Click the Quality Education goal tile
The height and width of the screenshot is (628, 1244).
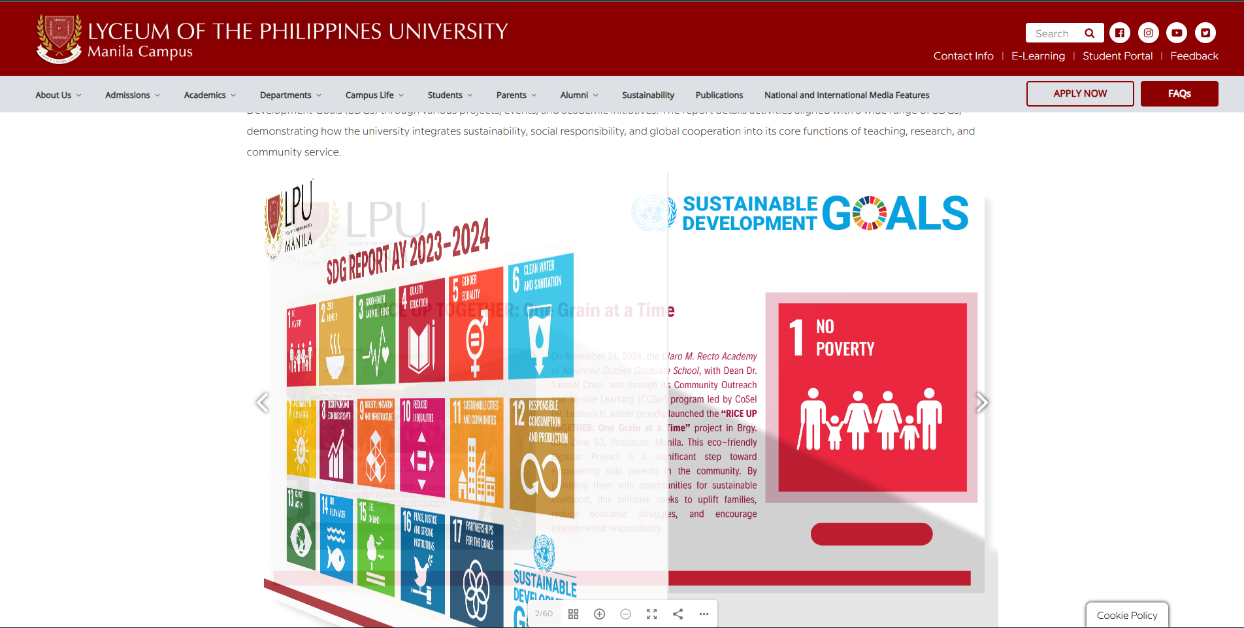click(422, 330)
